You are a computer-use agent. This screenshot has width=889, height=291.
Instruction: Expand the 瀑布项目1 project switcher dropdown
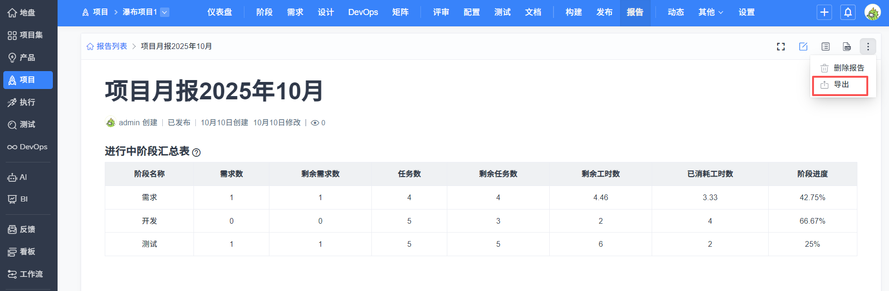(x=165, y=12)
